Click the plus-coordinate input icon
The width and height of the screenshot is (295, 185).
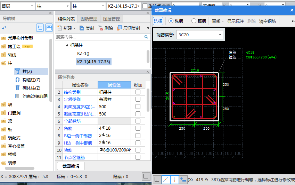183,180
